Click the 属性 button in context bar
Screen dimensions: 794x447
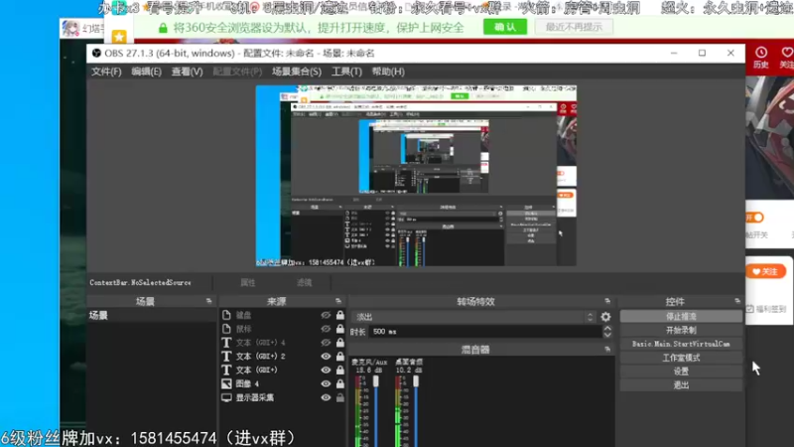point(247,283)
